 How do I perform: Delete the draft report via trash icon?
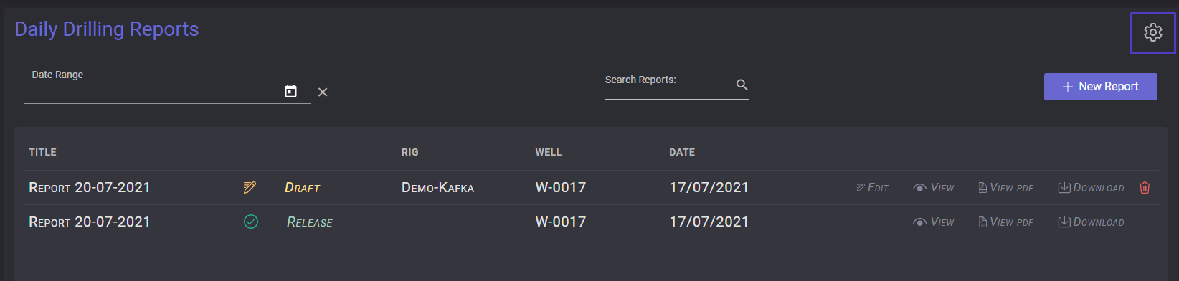click(x=1145, y=187)
